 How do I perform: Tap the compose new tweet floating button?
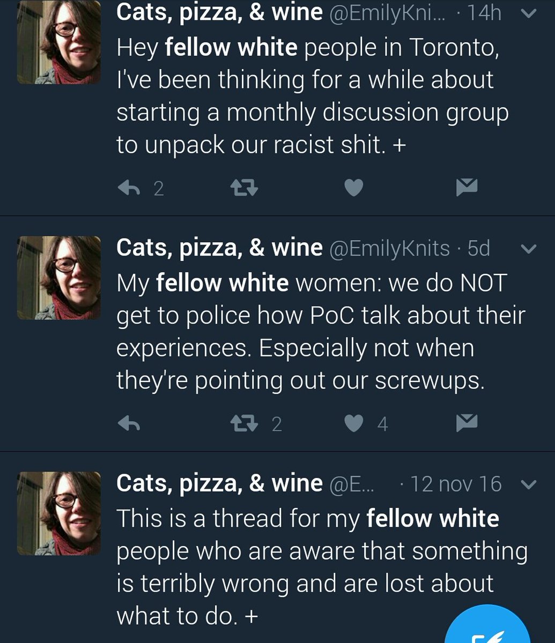489,627
